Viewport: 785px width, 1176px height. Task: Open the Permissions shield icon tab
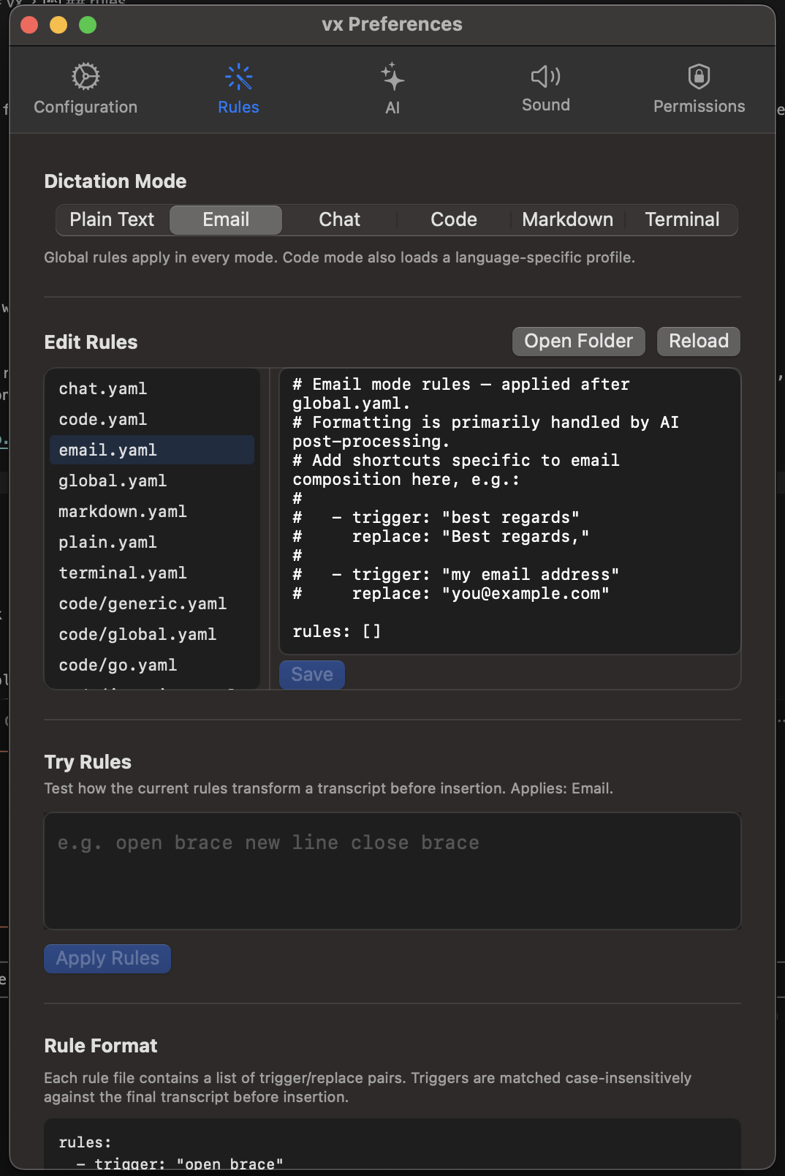tap(699, 76)
